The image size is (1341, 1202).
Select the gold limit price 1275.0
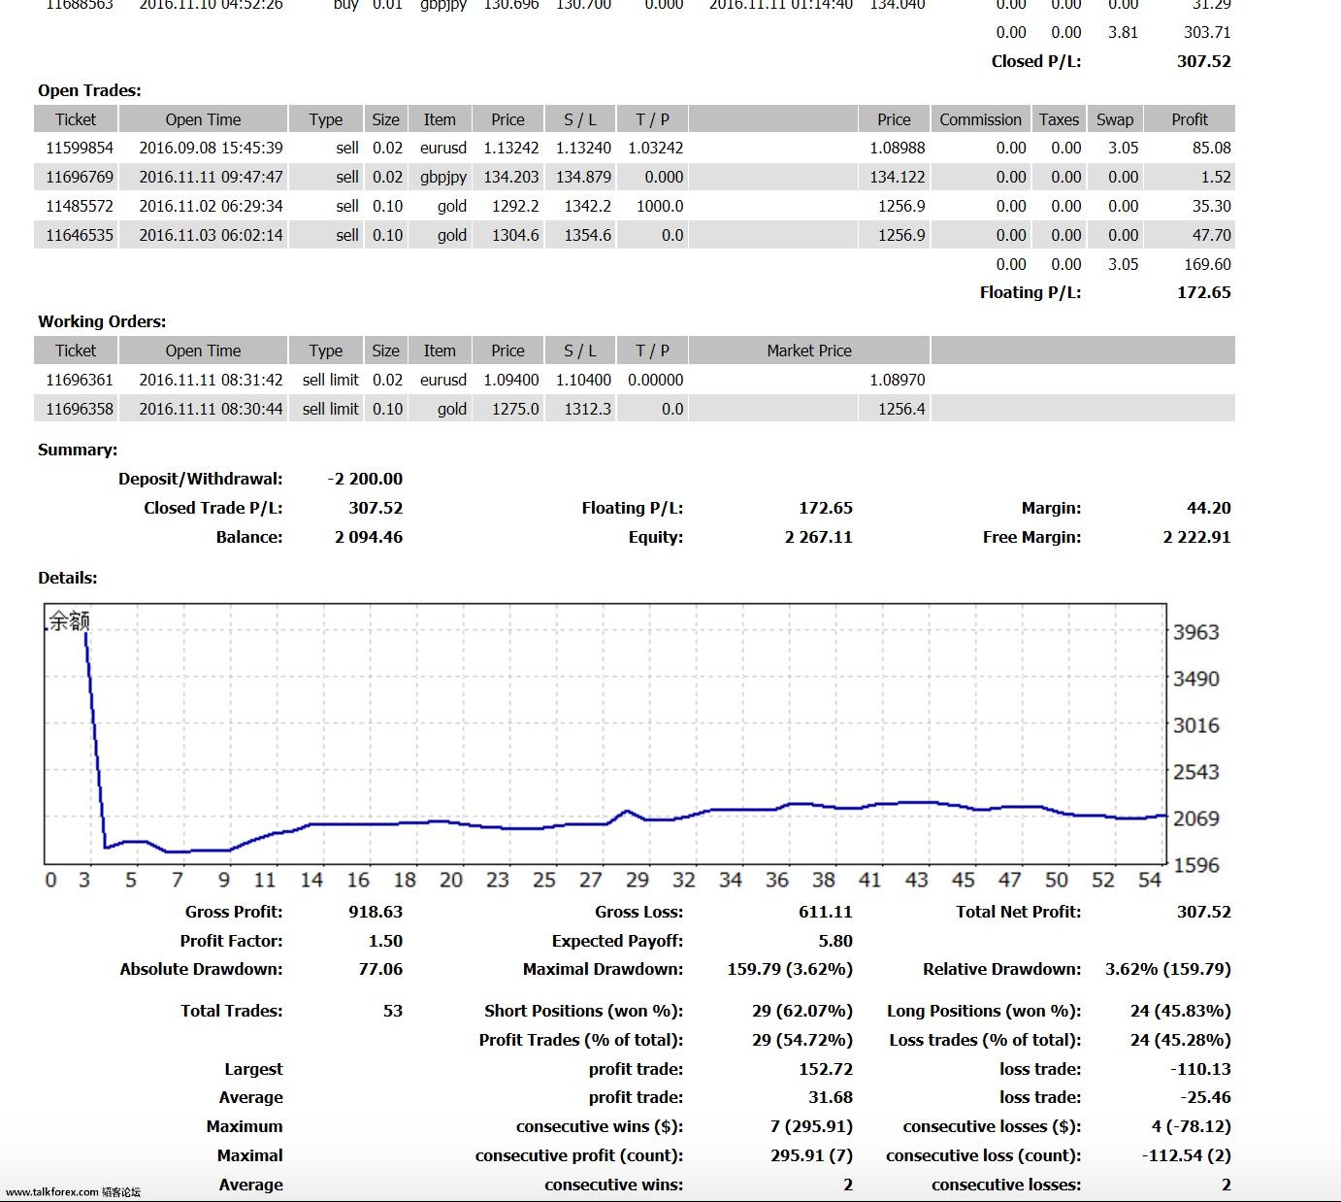[x=515, y=409]
